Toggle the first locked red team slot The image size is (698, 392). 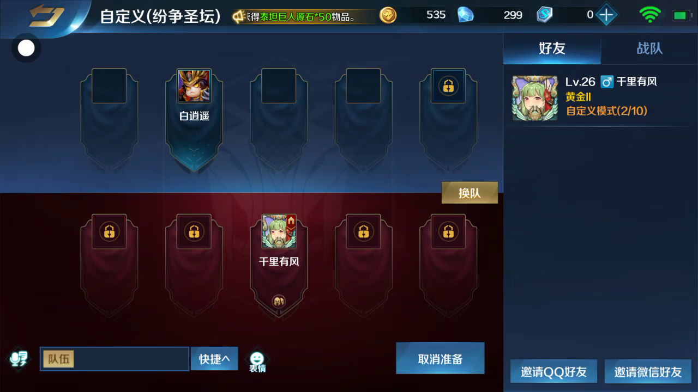(109, 231)
